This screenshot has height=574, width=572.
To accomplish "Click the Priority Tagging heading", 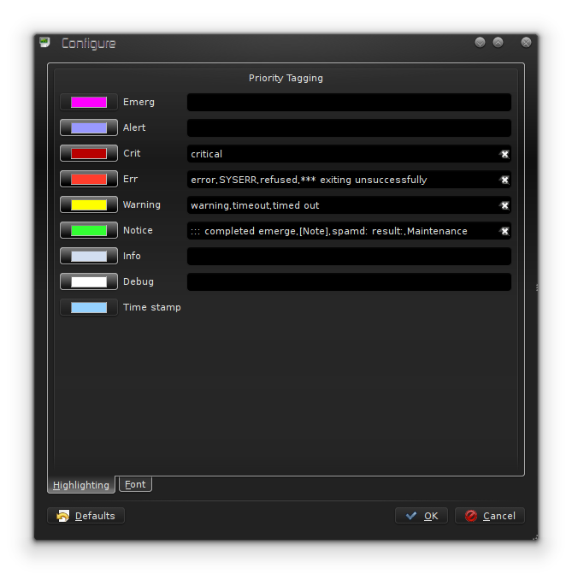I will tap(286, 79).
